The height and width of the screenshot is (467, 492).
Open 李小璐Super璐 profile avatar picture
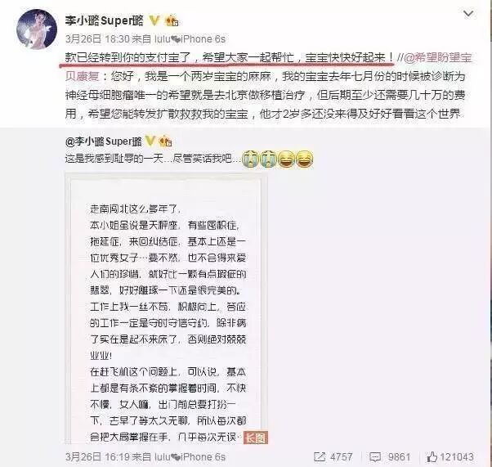[37, 29]
